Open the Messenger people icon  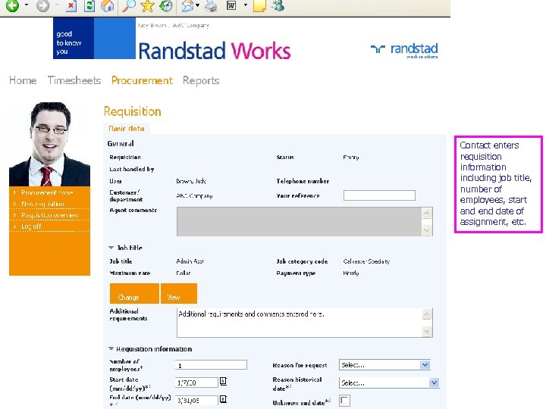coord(278,5)
